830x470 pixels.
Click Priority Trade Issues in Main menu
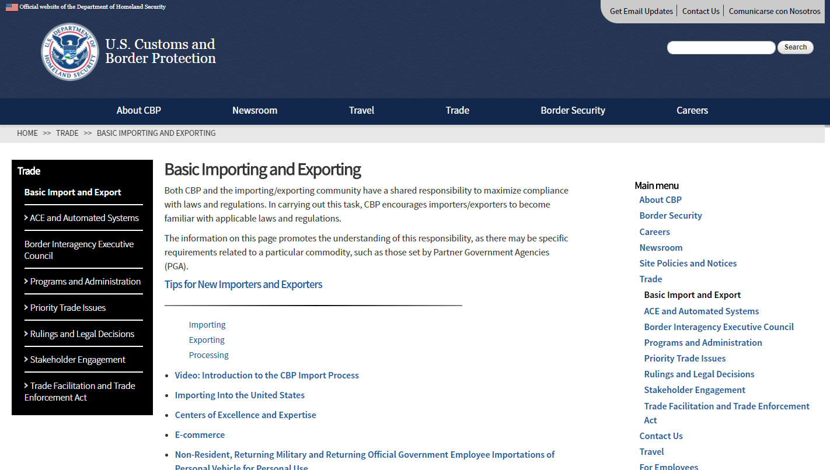tap(685, 358)
